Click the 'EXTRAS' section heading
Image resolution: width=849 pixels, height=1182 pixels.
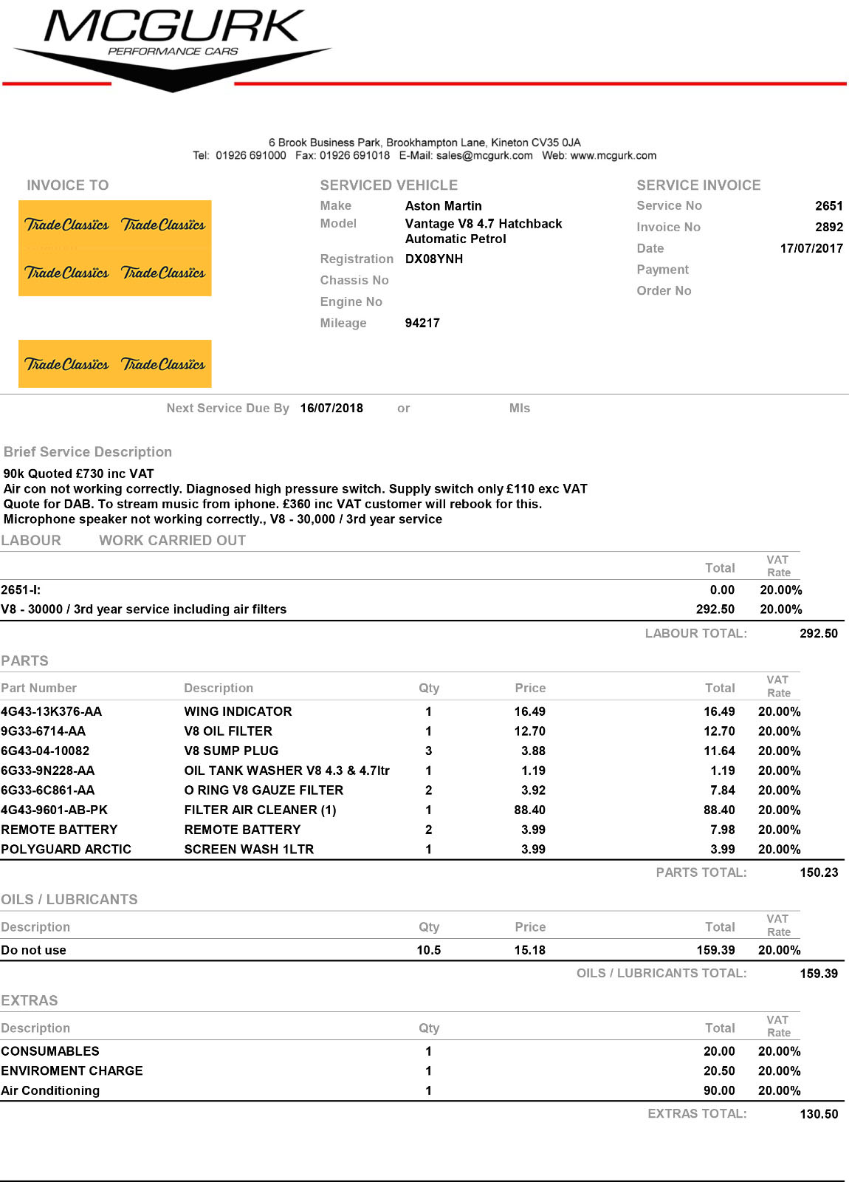29,1001
